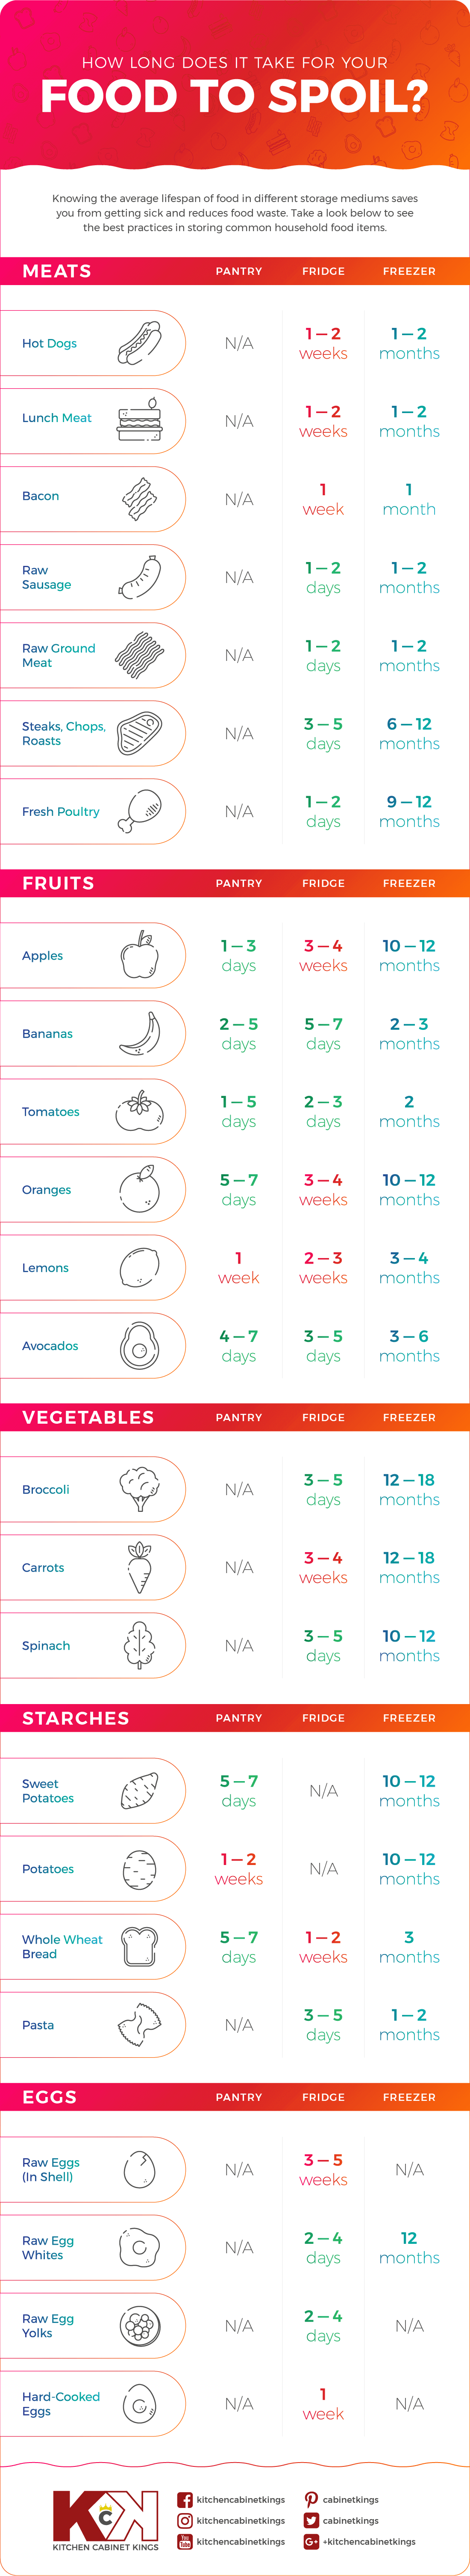Click the pasta icon
470x2576 pixels.
[x=139, y=2024]
